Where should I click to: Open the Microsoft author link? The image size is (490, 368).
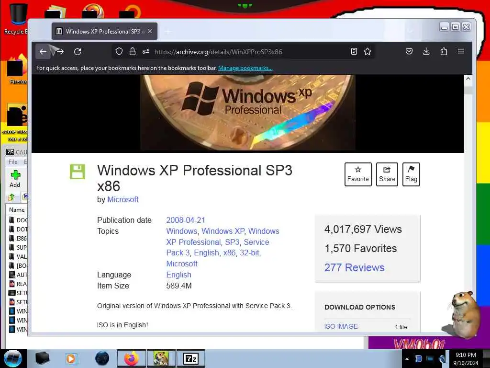click(x=123, y=200)
